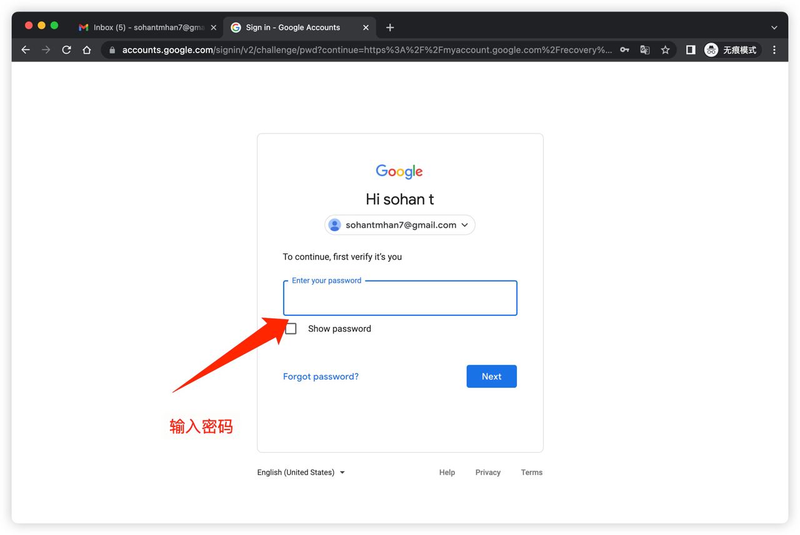Focus the Enter your password field
800x535 pixels.
[x=400, y=298]
